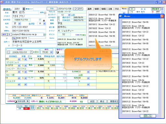Viewport: 166px width, 124px height.
Task: Open the staff dropdown showing 12 on the C1 row
Action: coord(88,72)
